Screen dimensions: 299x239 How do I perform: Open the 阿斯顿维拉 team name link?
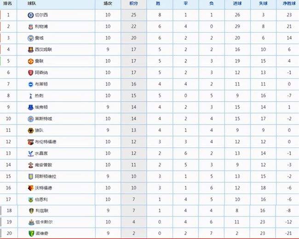coord(46,176)
